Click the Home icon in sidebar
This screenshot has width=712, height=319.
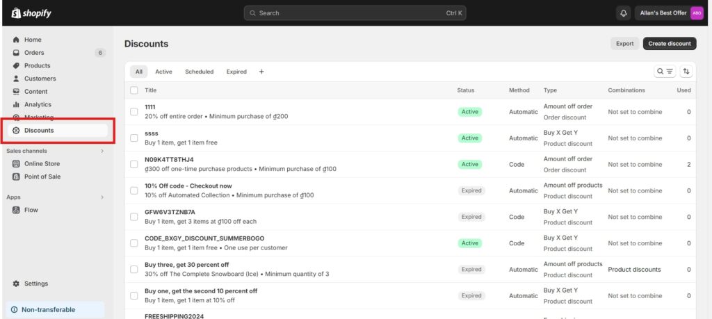[16, 40]
